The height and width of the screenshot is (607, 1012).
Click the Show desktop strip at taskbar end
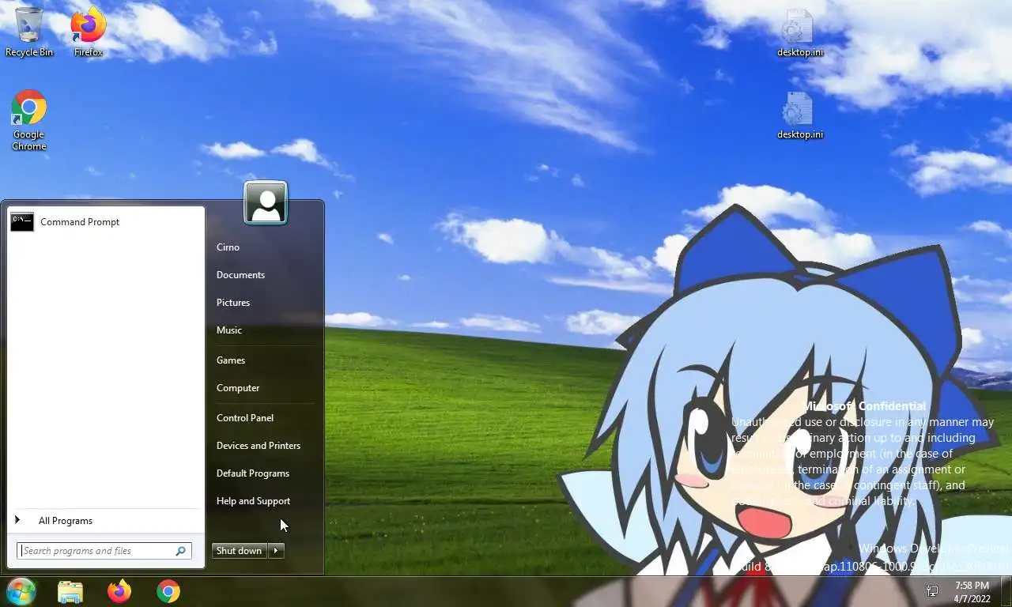1007,591
